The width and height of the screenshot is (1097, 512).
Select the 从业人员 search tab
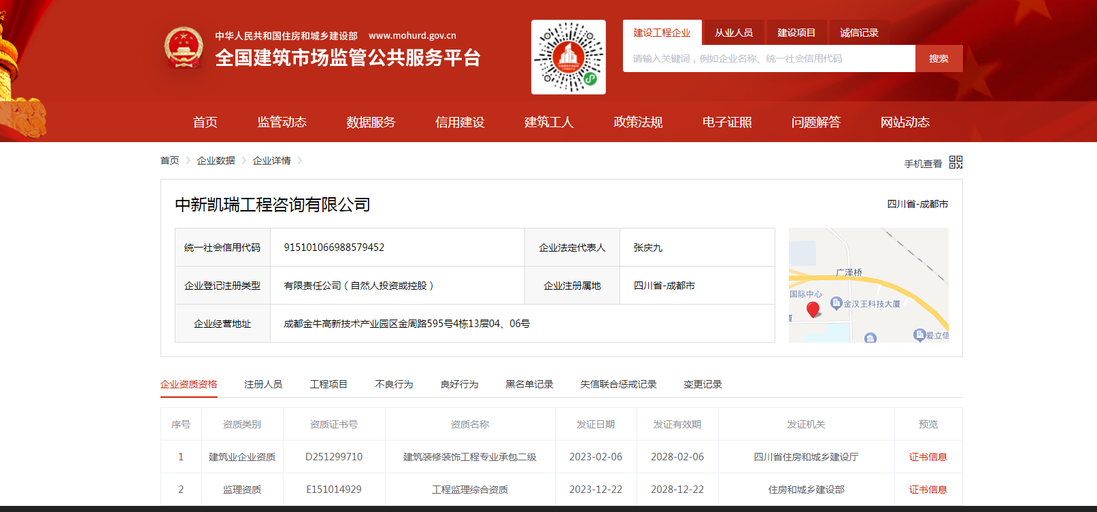pyautogui.click(x=733, y=33)
